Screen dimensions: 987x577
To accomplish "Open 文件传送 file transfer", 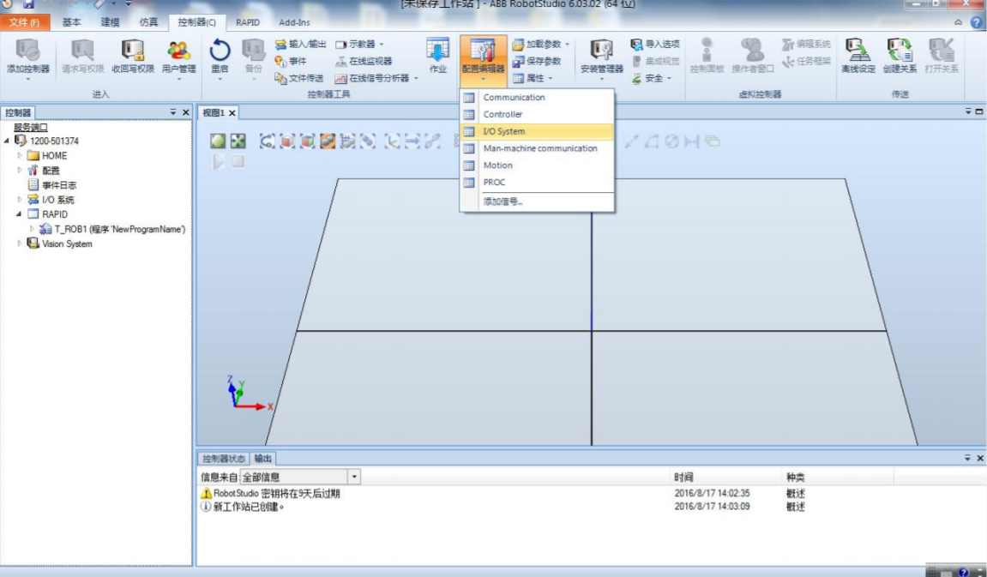I will click(299, 78).
